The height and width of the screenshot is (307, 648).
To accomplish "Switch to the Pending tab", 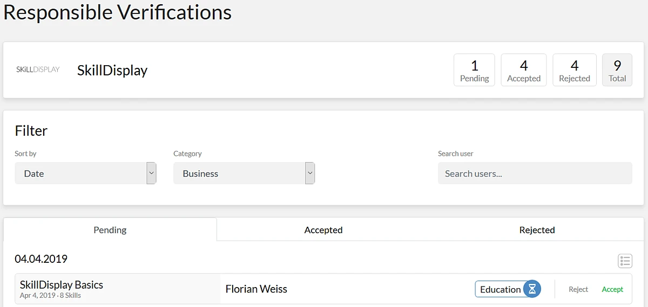I will 110,230.
